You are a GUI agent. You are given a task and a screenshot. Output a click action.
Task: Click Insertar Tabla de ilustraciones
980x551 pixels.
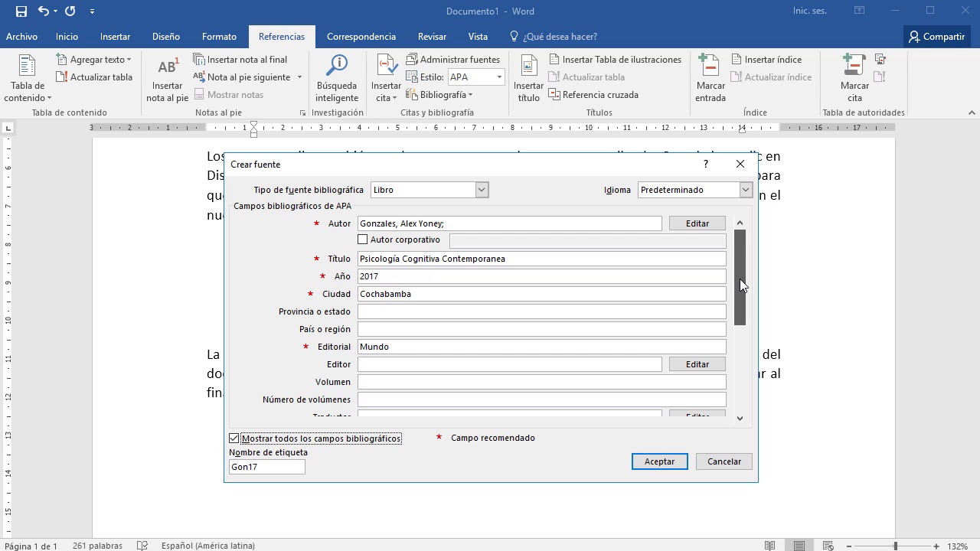click(x=615, y=60)
